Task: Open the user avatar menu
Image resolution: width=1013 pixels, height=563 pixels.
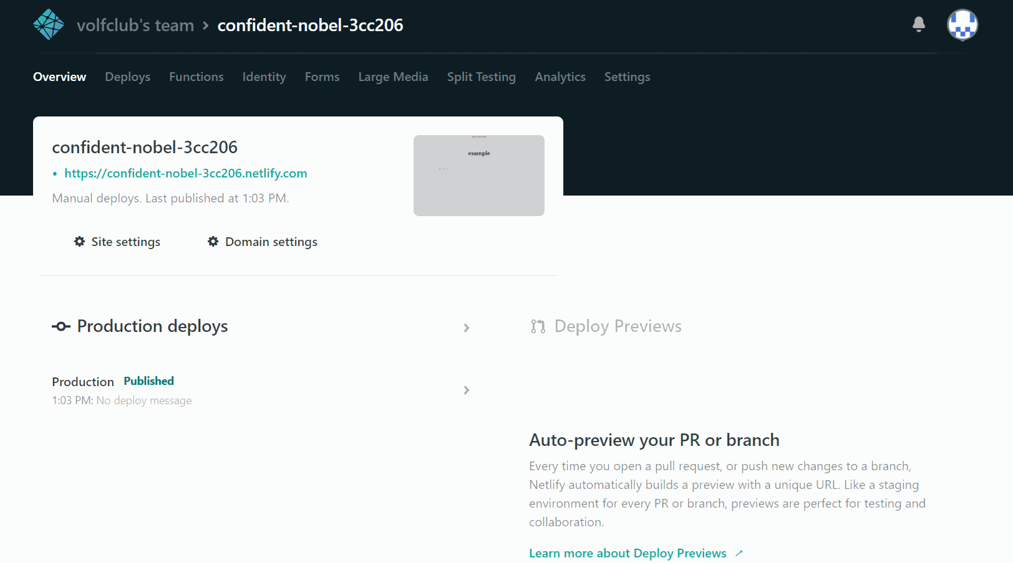Action: (x=962, y=25)
